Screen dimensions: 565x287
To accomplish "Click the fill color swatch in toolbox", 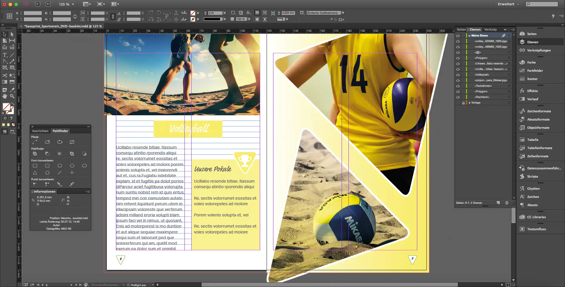I will (x=6, y=106).
